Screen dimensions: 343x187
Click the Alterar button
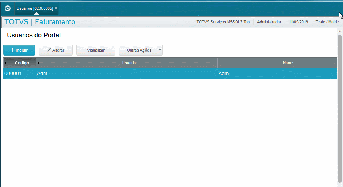(x=56, y=50)
